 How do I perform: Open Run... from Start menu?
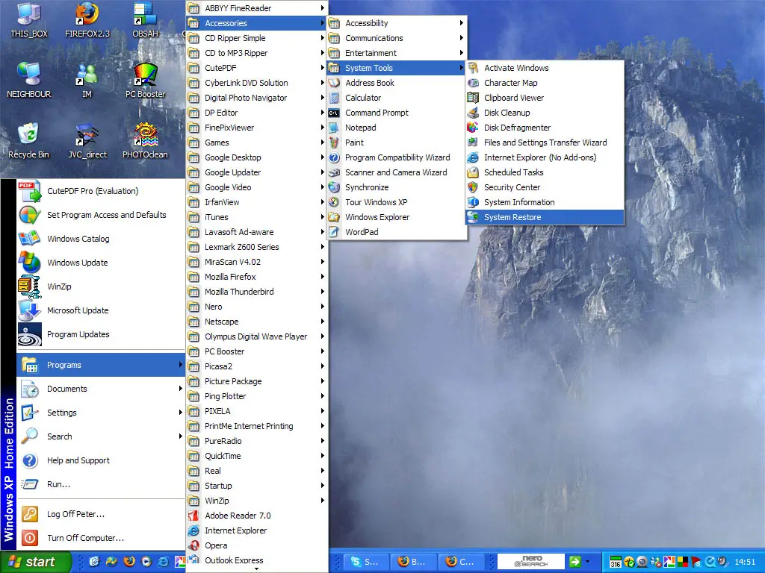[x=101, y=484]
